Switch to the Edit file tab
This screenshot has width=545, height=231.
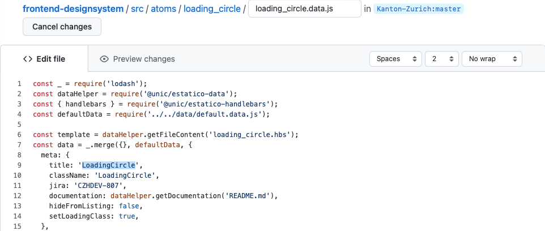(x=44, y=59)
